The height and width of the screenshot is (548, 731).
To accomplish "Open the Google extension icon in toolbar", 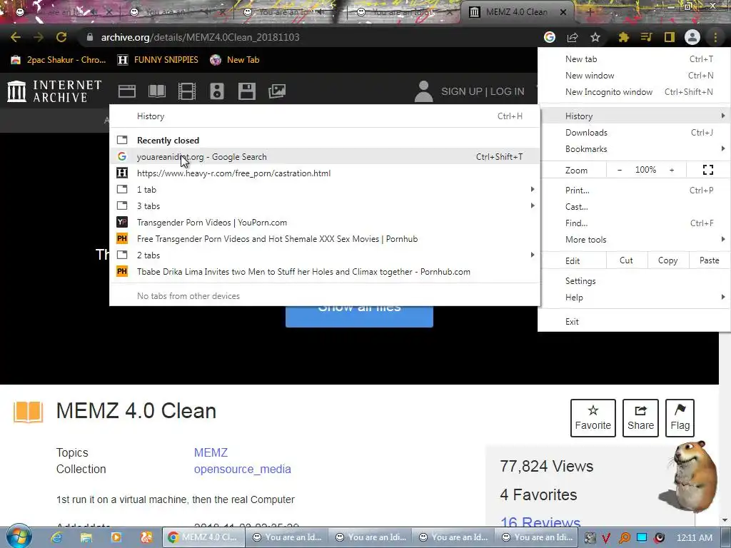I will click(x=550, y=37).
